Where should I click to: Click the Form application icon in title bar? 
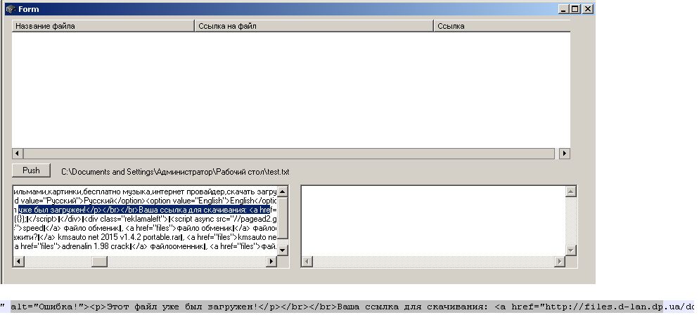10,9
